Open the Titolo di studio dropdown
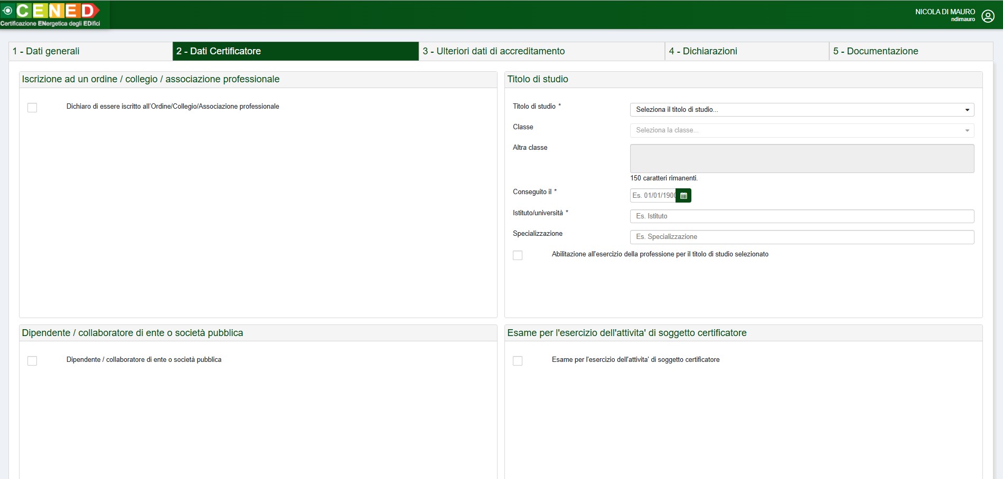This screenshot has height=479, width=1003. pos(802,110)
